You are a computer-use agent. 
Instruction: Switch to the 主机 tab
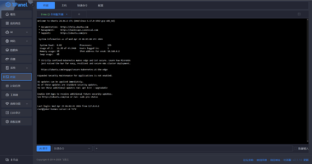tap(64, 5)
